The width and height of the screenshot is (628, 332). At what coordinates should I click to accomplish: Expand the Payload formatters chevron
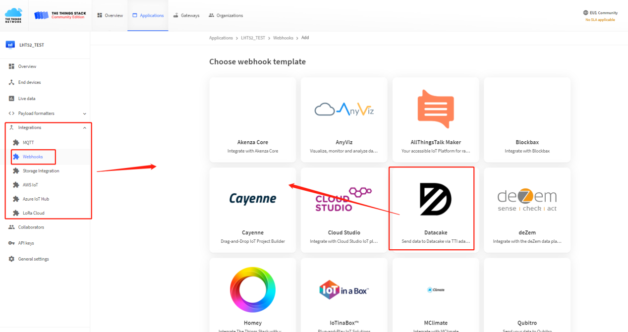84,113
